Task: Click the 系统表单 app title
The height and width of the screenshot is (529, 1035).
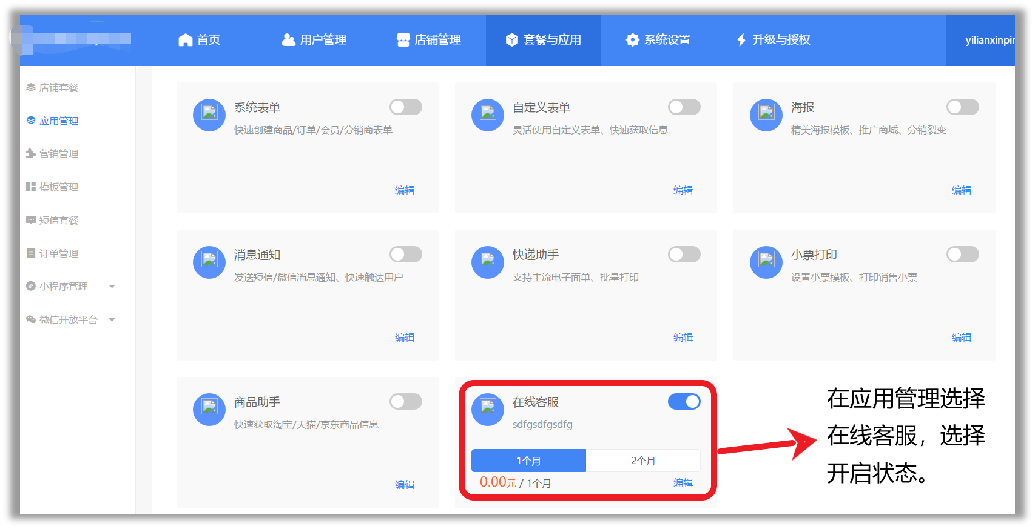Action: point(257,107)
